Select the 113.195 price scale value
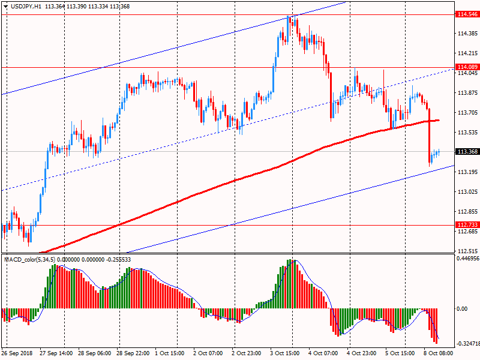This screenshot has width=480, height=360. click(467, 172)
